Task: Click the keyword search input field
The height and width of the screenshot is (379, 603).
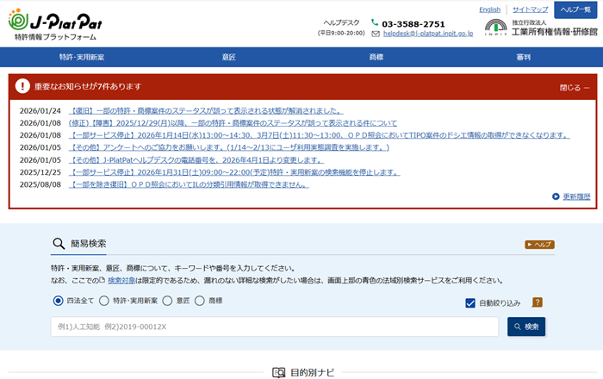Action: (274, 326)
